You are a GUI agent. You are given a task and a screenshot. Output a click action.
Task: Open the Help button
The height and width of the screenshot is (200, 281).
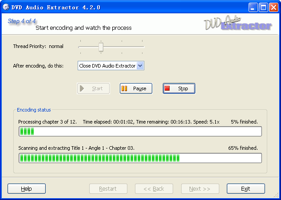click(x=27, y=189)
